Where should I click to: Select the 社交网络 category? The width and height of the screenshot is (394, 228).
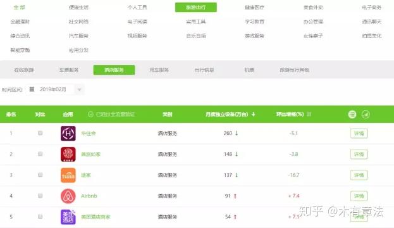[78, 22]
